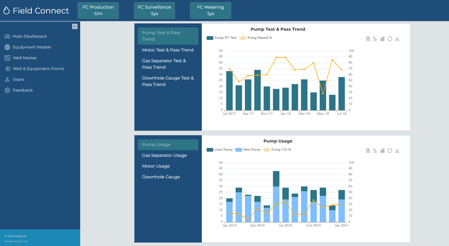The height and width of the screenshot is (246, 449).
Task: Collapse the sidebar with the arrow button
Action: (75, 26)
